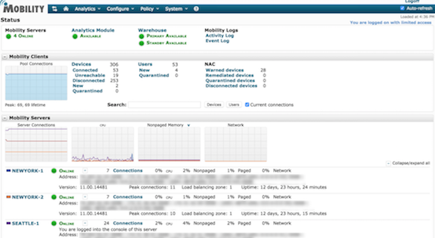Toggle the Auto-refresh checkbox
The width and height of the screenshot is (435, 238).
[x=402, y=8]
